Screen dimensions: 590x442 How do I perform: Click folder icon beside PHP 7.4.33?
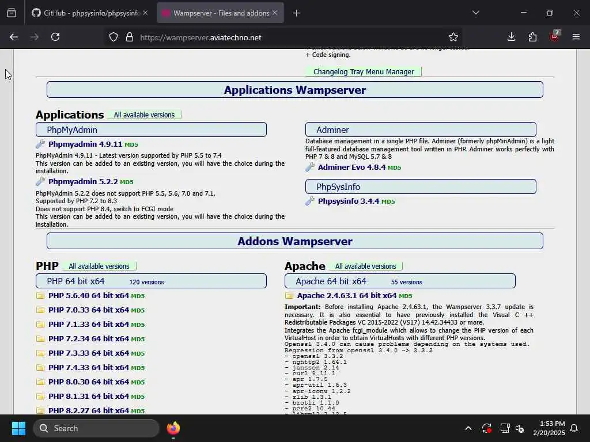tap(40, 368)
